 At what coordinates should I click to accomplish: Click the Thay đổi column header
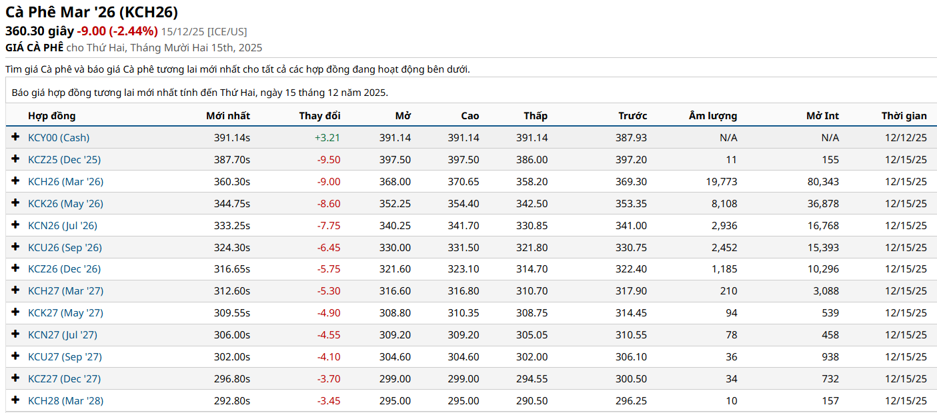[x=319, y=115]
